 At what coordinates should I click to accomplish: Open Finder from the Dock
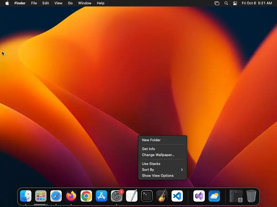(x=26, y=196)
